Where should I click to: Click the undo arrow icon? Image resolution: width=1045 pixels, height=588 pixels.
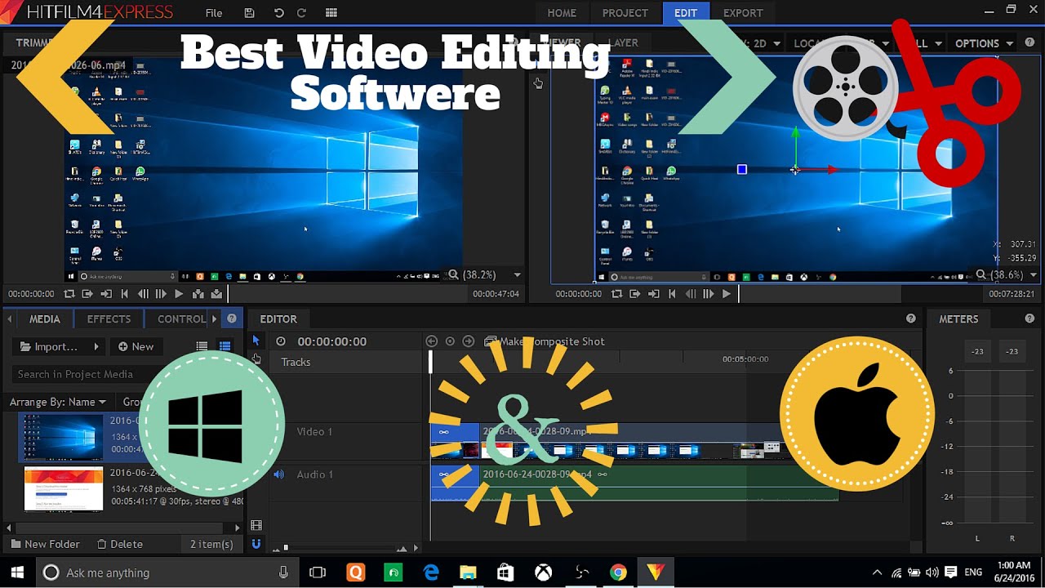click(278, 13)
